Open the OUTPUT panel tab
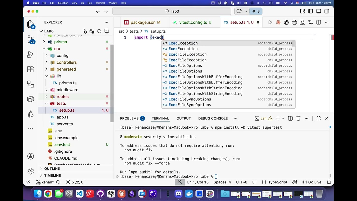This screenshot has height=201, width=357. click(184, 118)
